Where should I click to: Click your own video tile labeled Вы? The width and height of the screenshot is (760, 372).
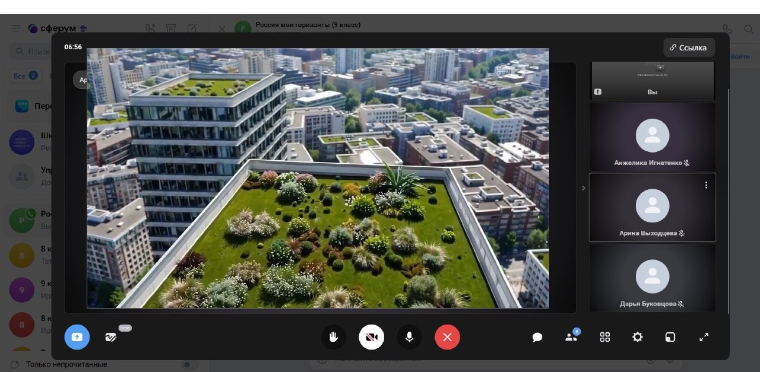653,81
